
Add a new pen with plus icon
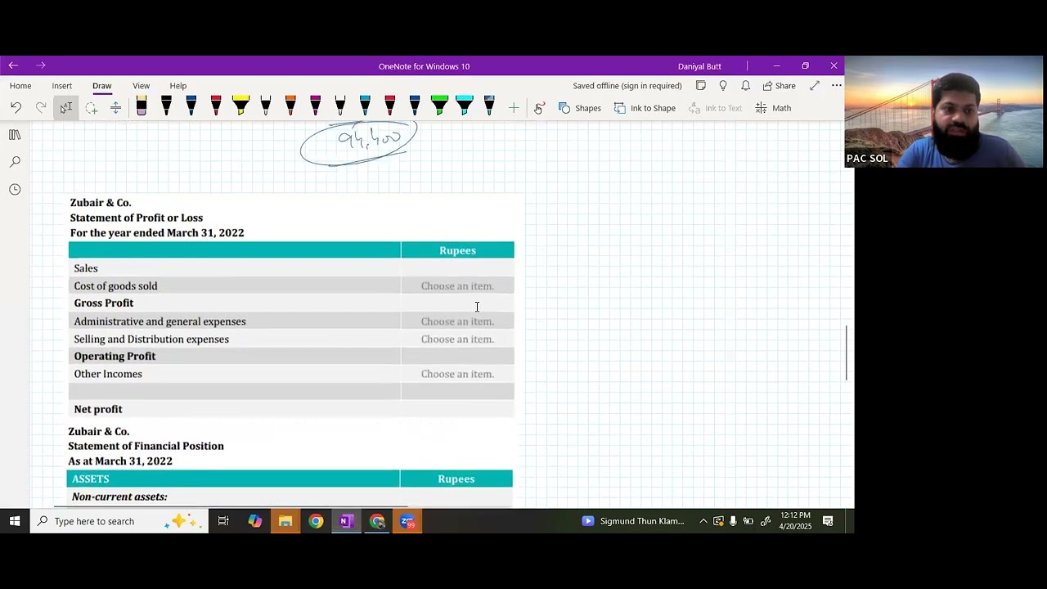[x=514, y=108]
